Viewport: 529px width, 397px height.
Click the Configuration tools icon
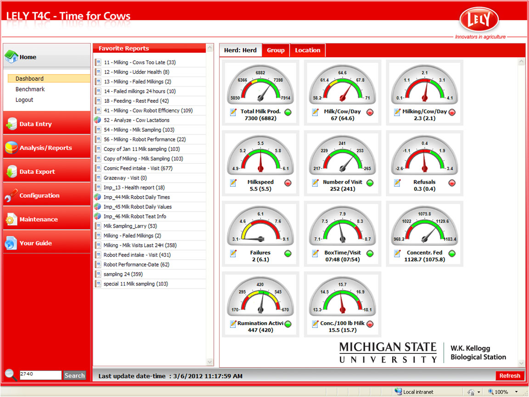[x=11, y=196]
